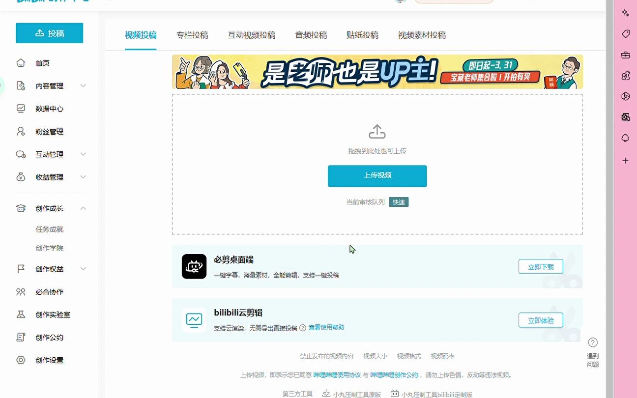Open the Outlook icon in browser sidebar

click(625, 117)
